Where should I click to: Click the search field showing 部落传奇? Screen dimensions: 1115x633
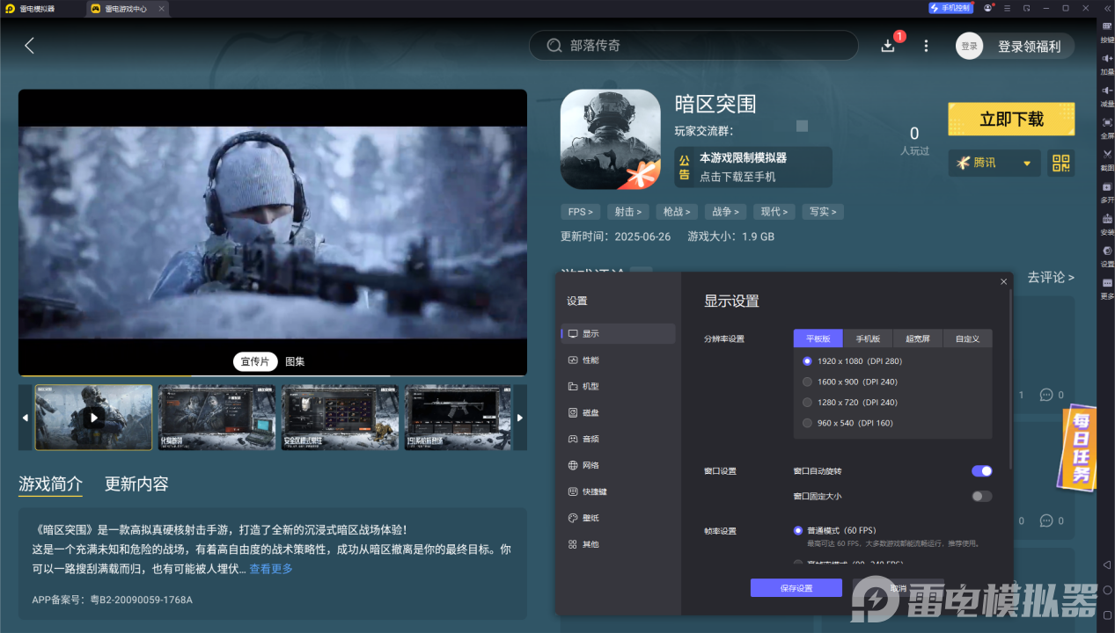[693, 45]
